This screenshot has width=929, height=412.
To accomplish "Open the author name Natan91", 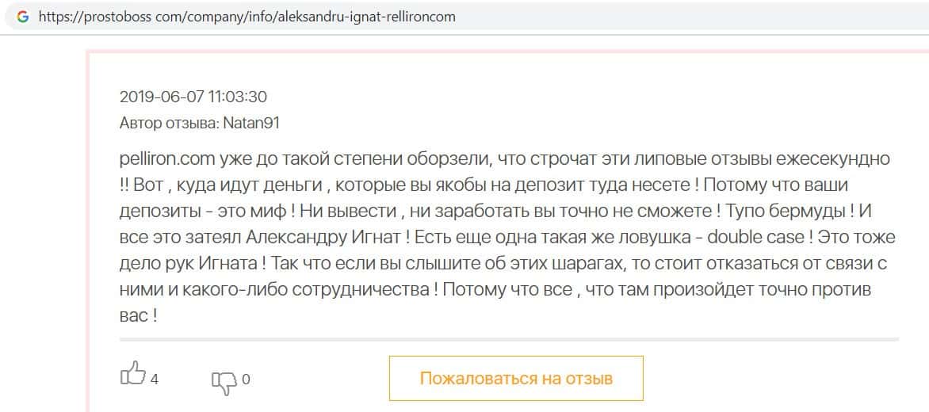I will 254,124.
